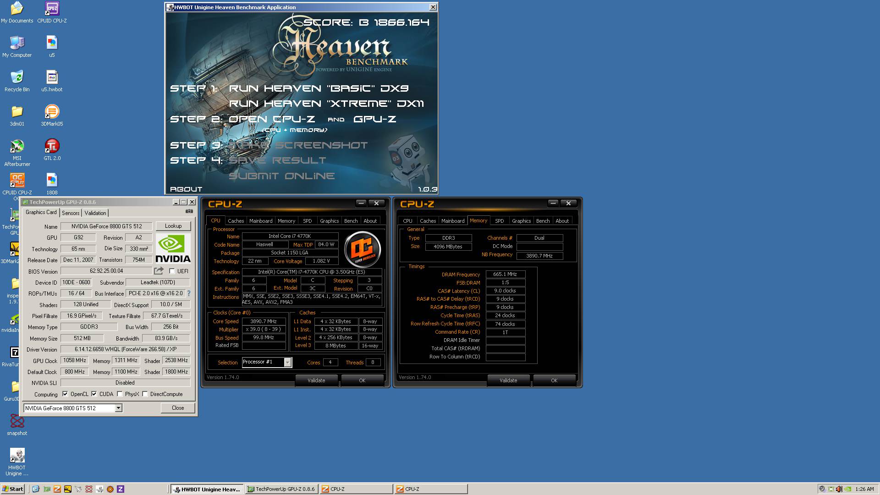880x495 pixels.
Task: Toggle the OpenCL checkbox
Action: (x=65, y=394)
